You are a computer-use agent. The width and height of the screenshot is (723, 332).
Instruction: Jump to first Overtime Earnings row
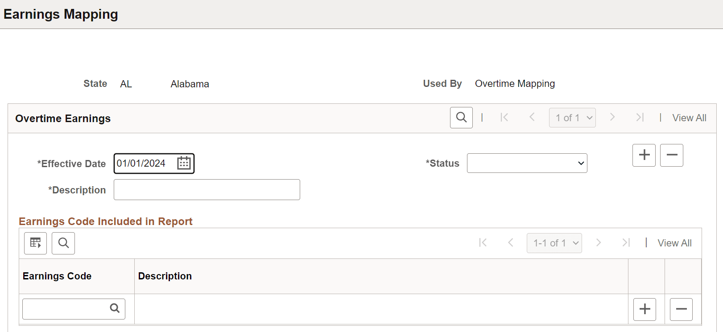click(x=504, y=117)
